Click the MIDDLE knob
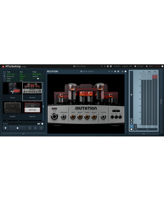 pyautogui.click(x=80, y=117)
